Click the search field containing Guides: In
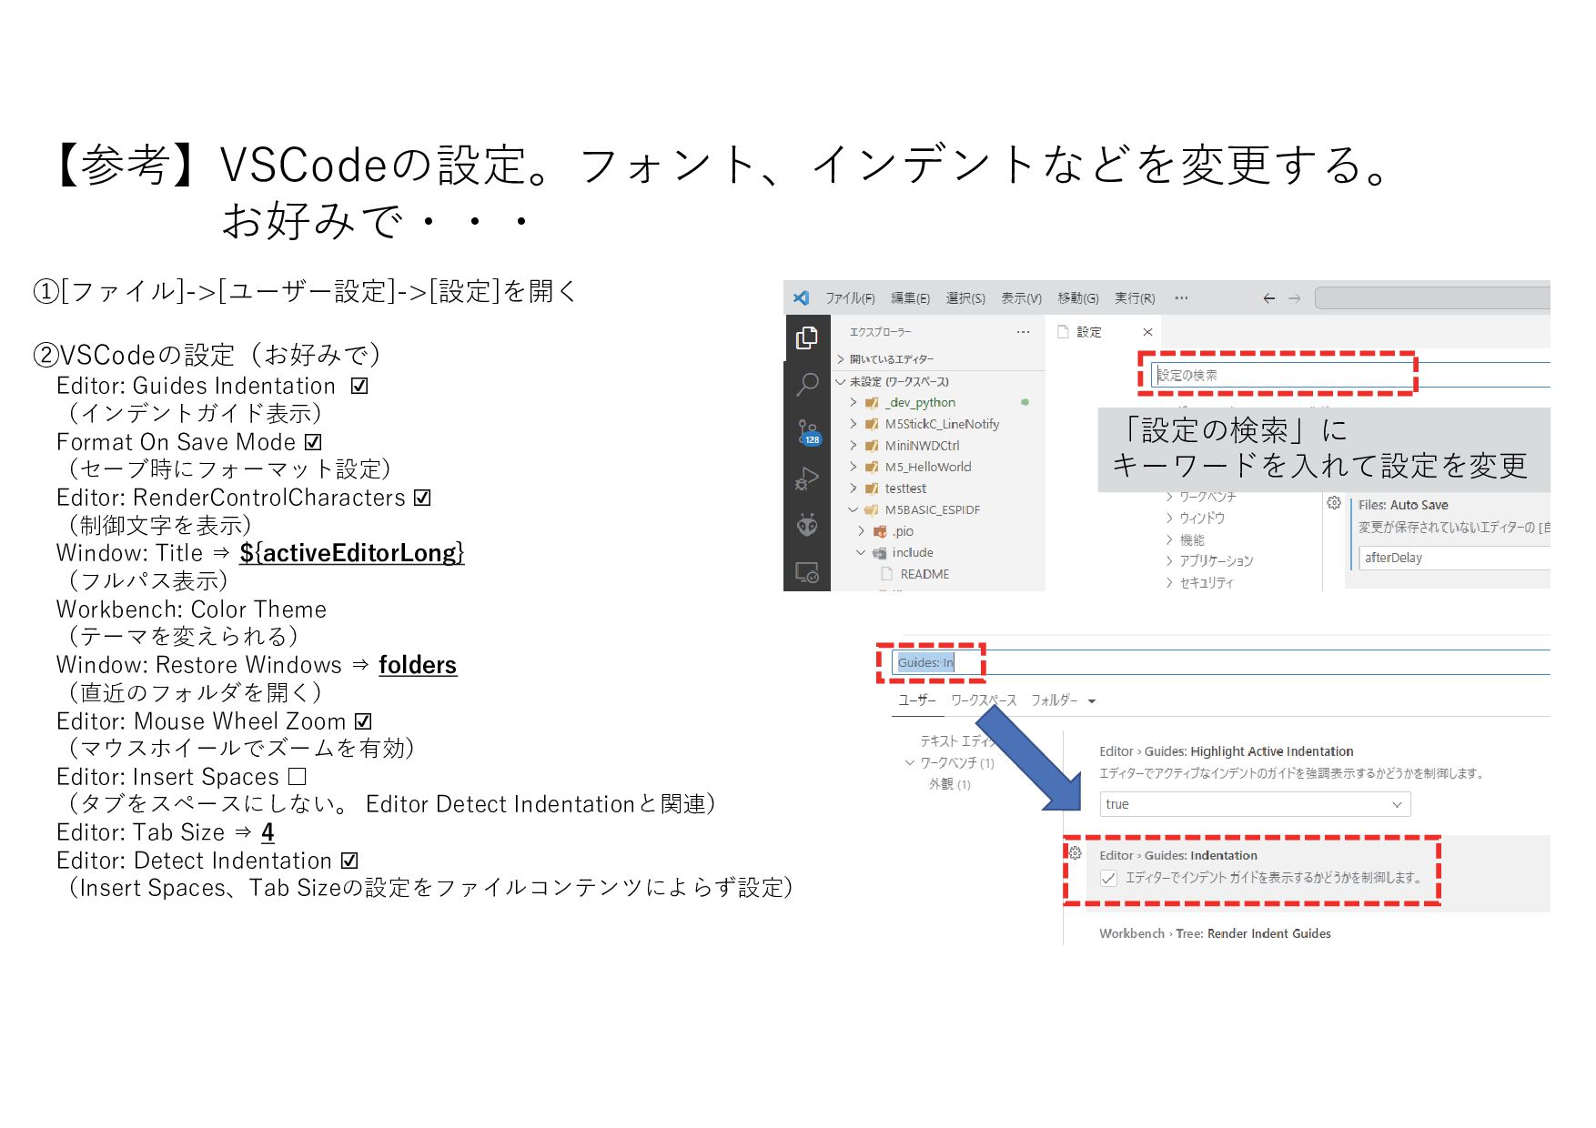 click(1221, 662)
